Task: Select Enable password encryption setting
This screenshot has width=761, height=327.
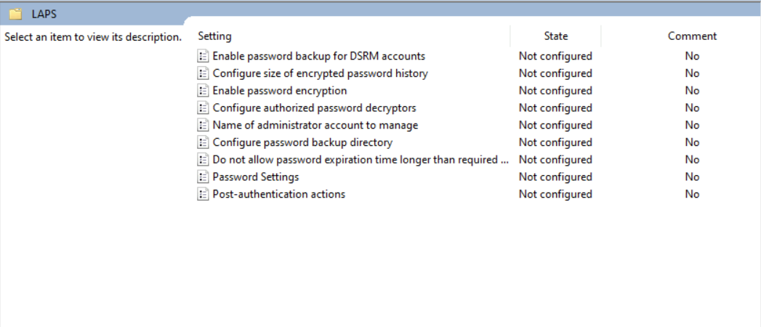Action: click(280, 91)
